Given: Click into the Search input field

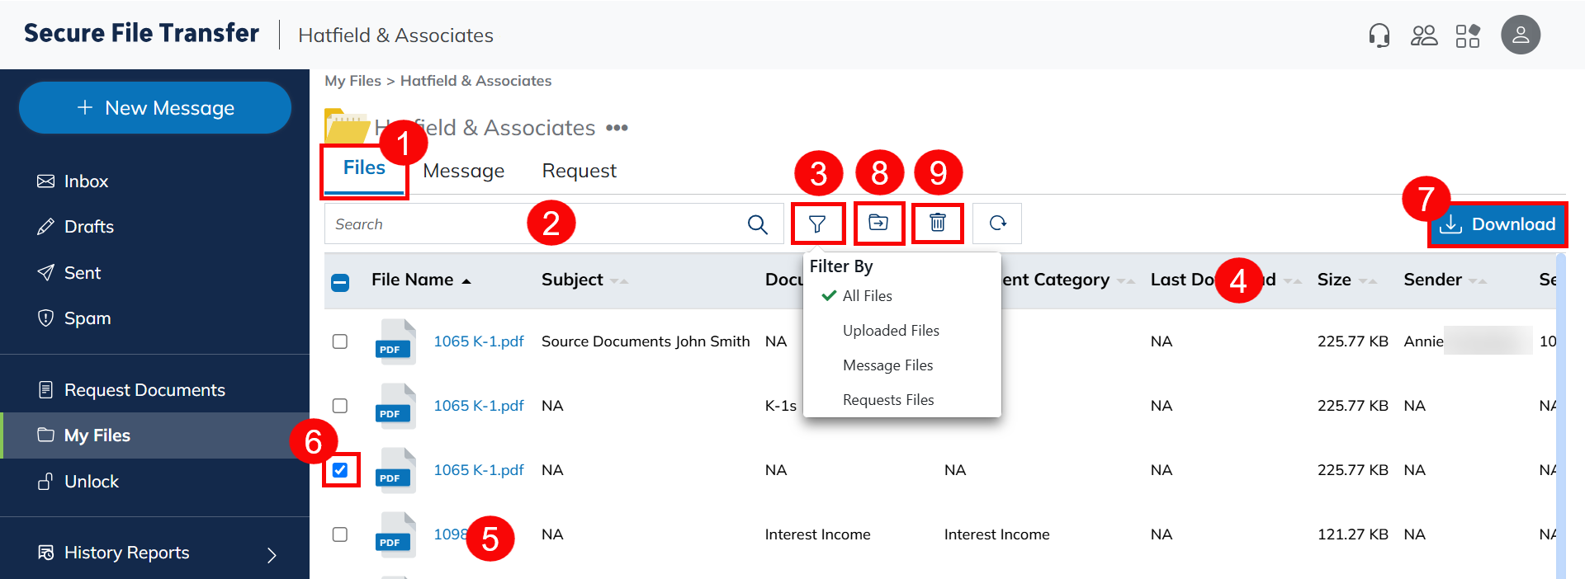Looking at the screenshot, I should pyautogui.click(x=528, y=224).
